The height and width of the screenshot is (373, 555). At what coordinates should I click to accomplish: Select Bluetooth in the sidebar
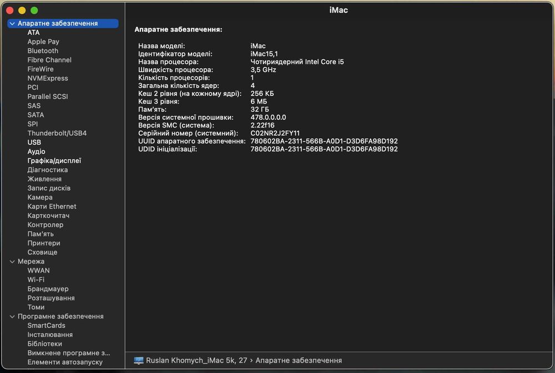point(43,50)
